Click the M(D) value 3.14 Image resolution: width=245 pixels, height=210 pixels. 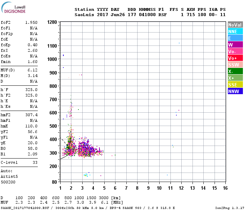tap(33, 76)
